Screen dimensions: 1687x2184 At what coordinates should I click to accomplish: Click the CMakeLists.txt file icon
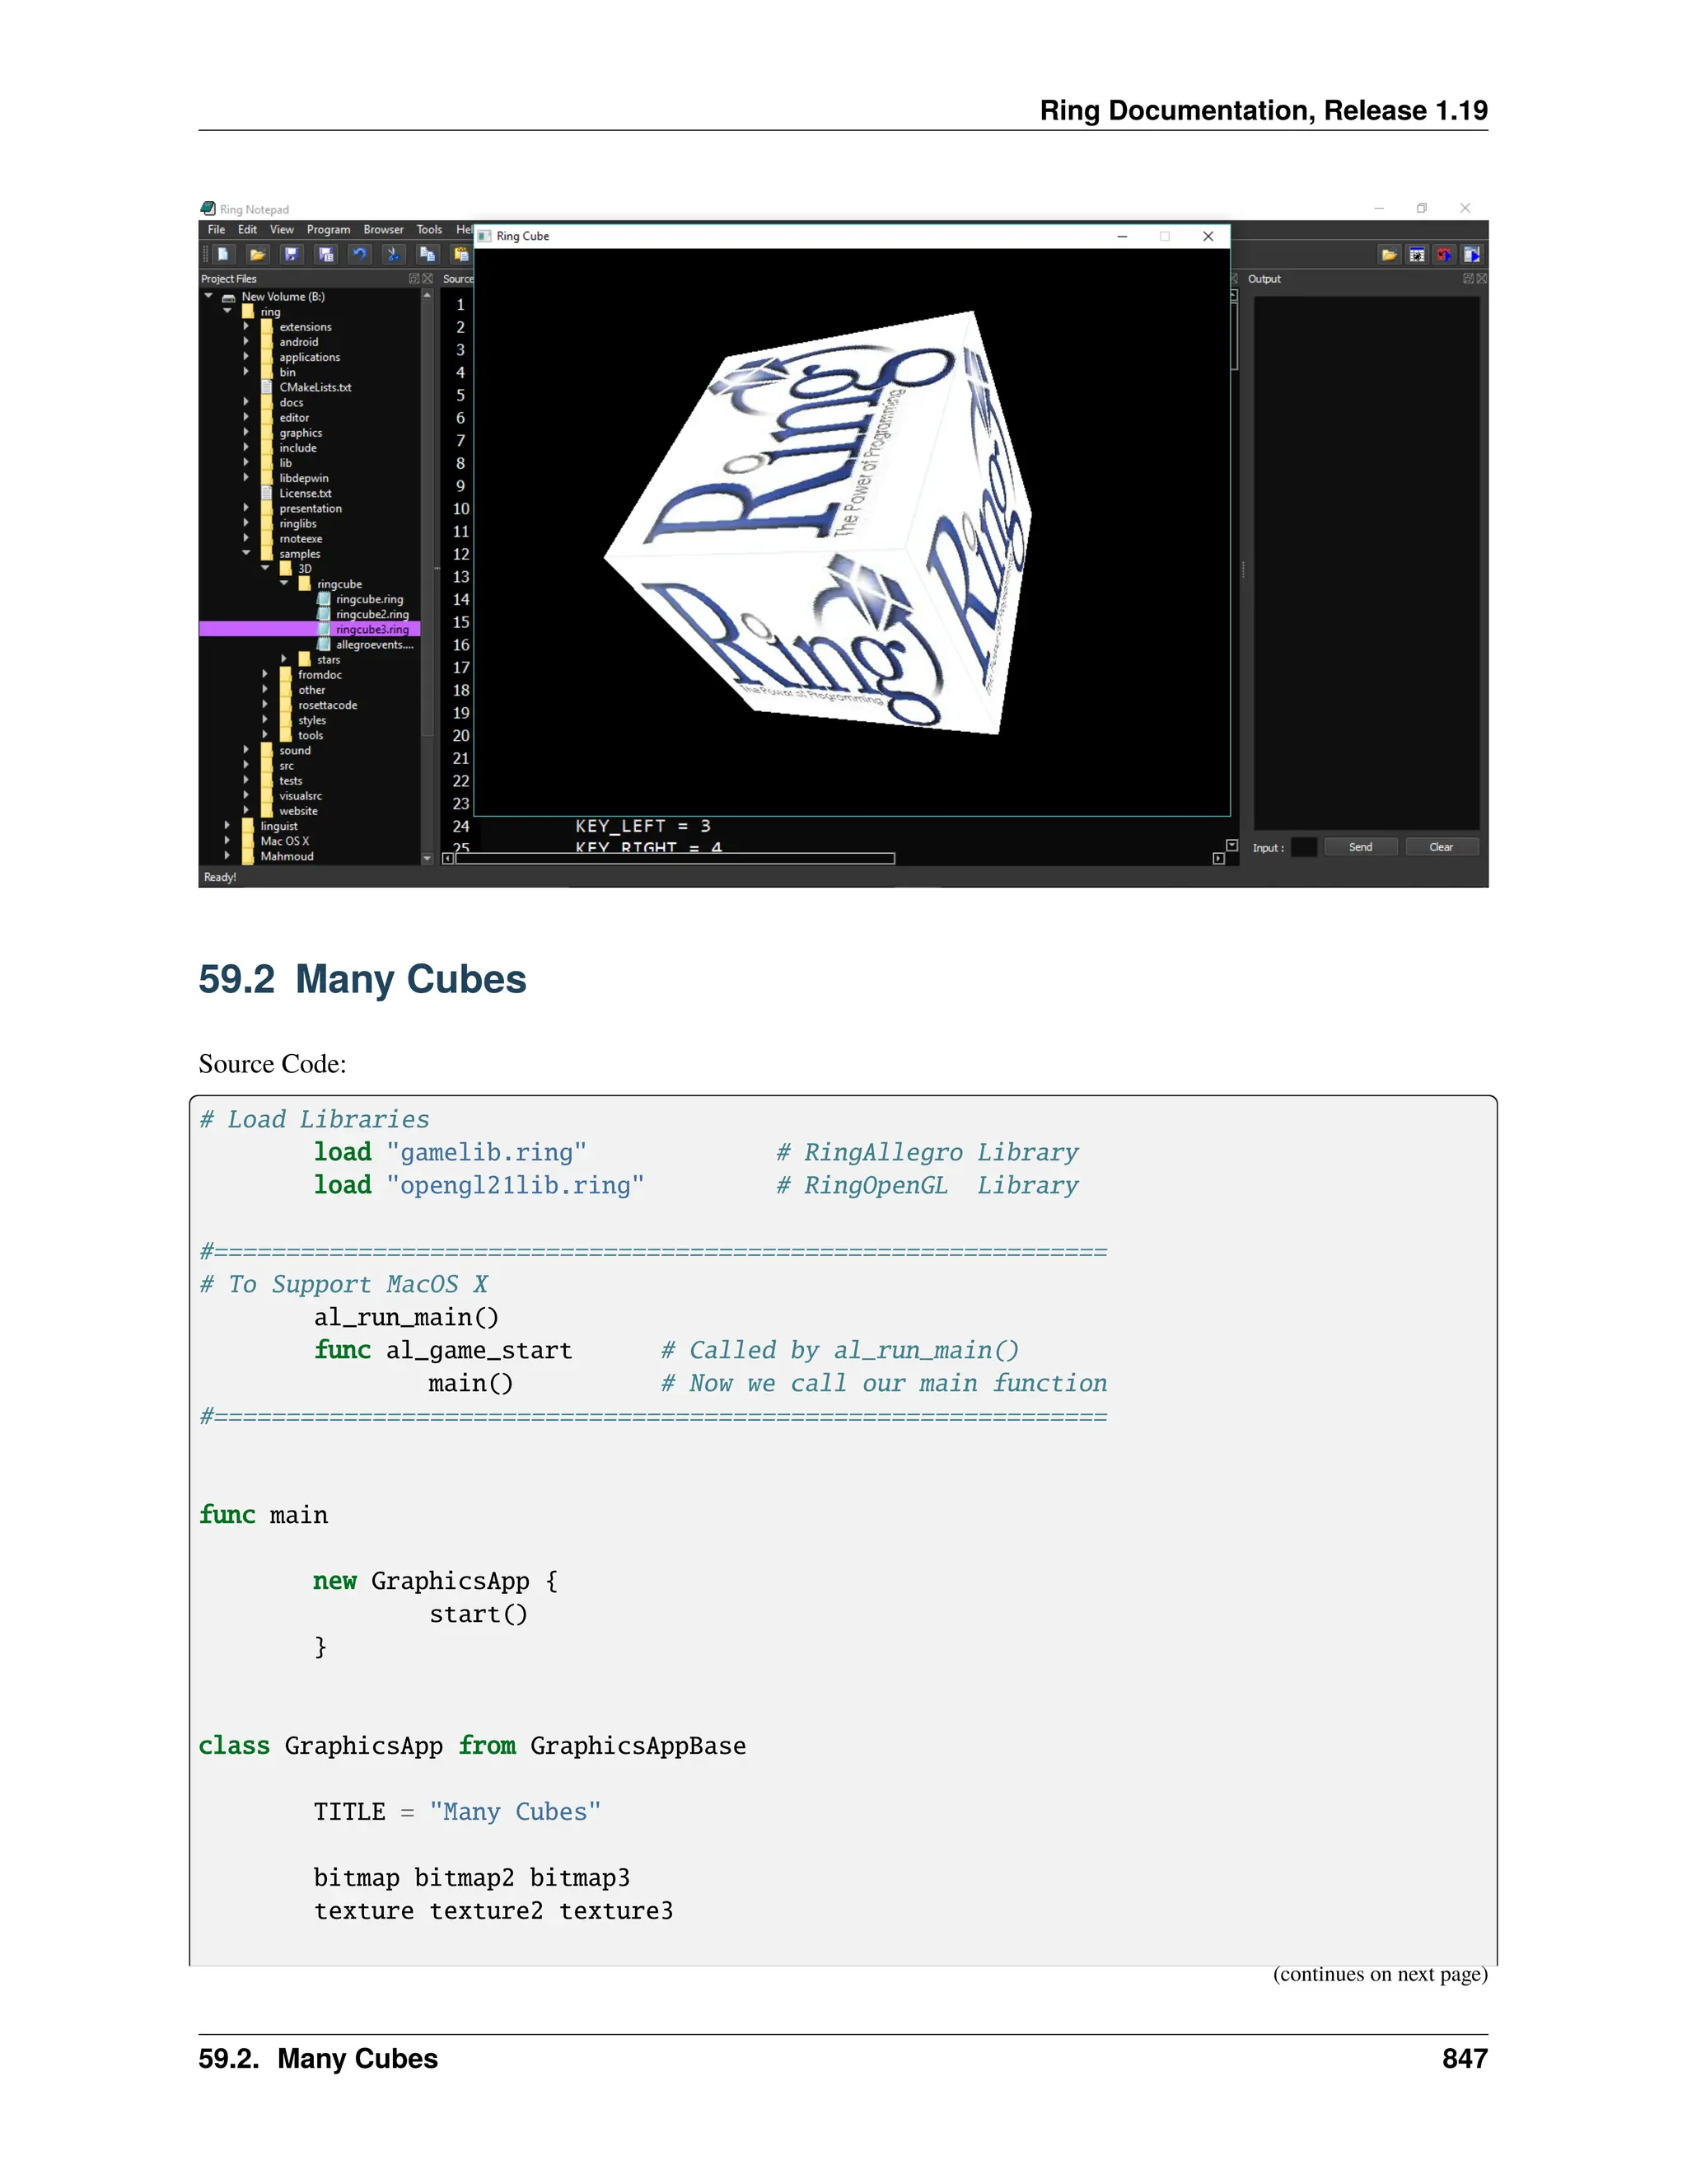(x=267, y=387)
